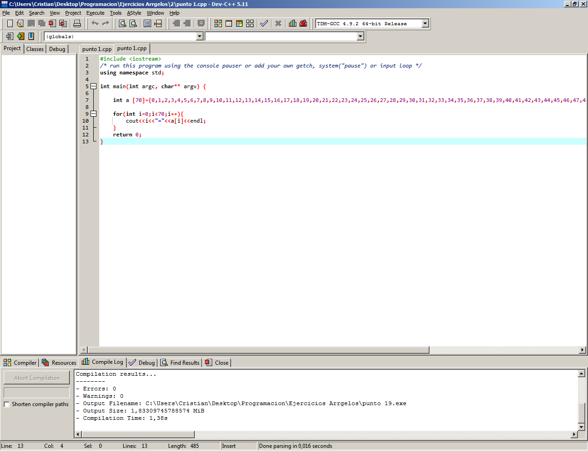Click the Rebuild All toolbar icon
The width and height of the screenshot is (588, 452).
coord(250,23)
